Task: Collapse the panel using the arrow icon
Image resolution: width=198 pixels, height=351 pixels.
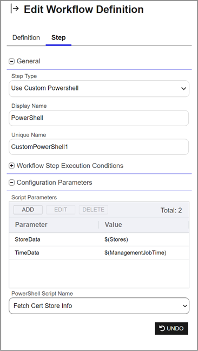Action: (x=15, y=9)
